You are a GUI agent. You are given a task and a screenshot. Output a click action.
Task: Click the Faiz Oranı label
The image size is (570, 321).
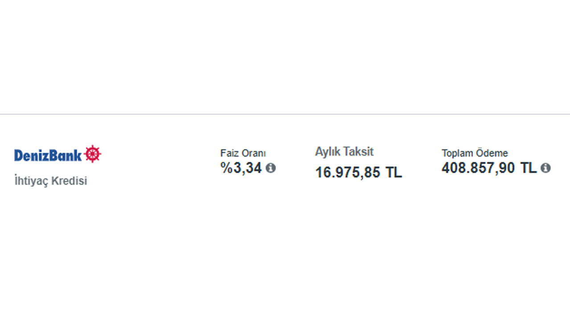[243, 153]
